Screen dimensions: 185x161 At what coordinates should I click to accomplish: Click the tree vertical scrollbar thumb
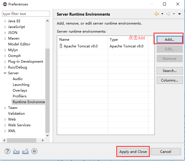tap(47, 90)
